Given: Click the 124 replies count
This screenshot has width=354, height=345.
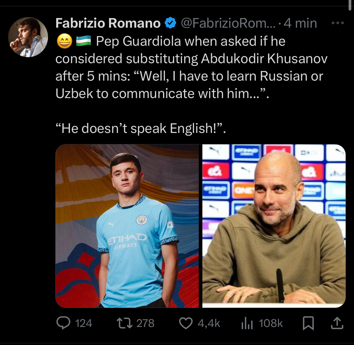Looking at the screenshot, I should point(83,323).
